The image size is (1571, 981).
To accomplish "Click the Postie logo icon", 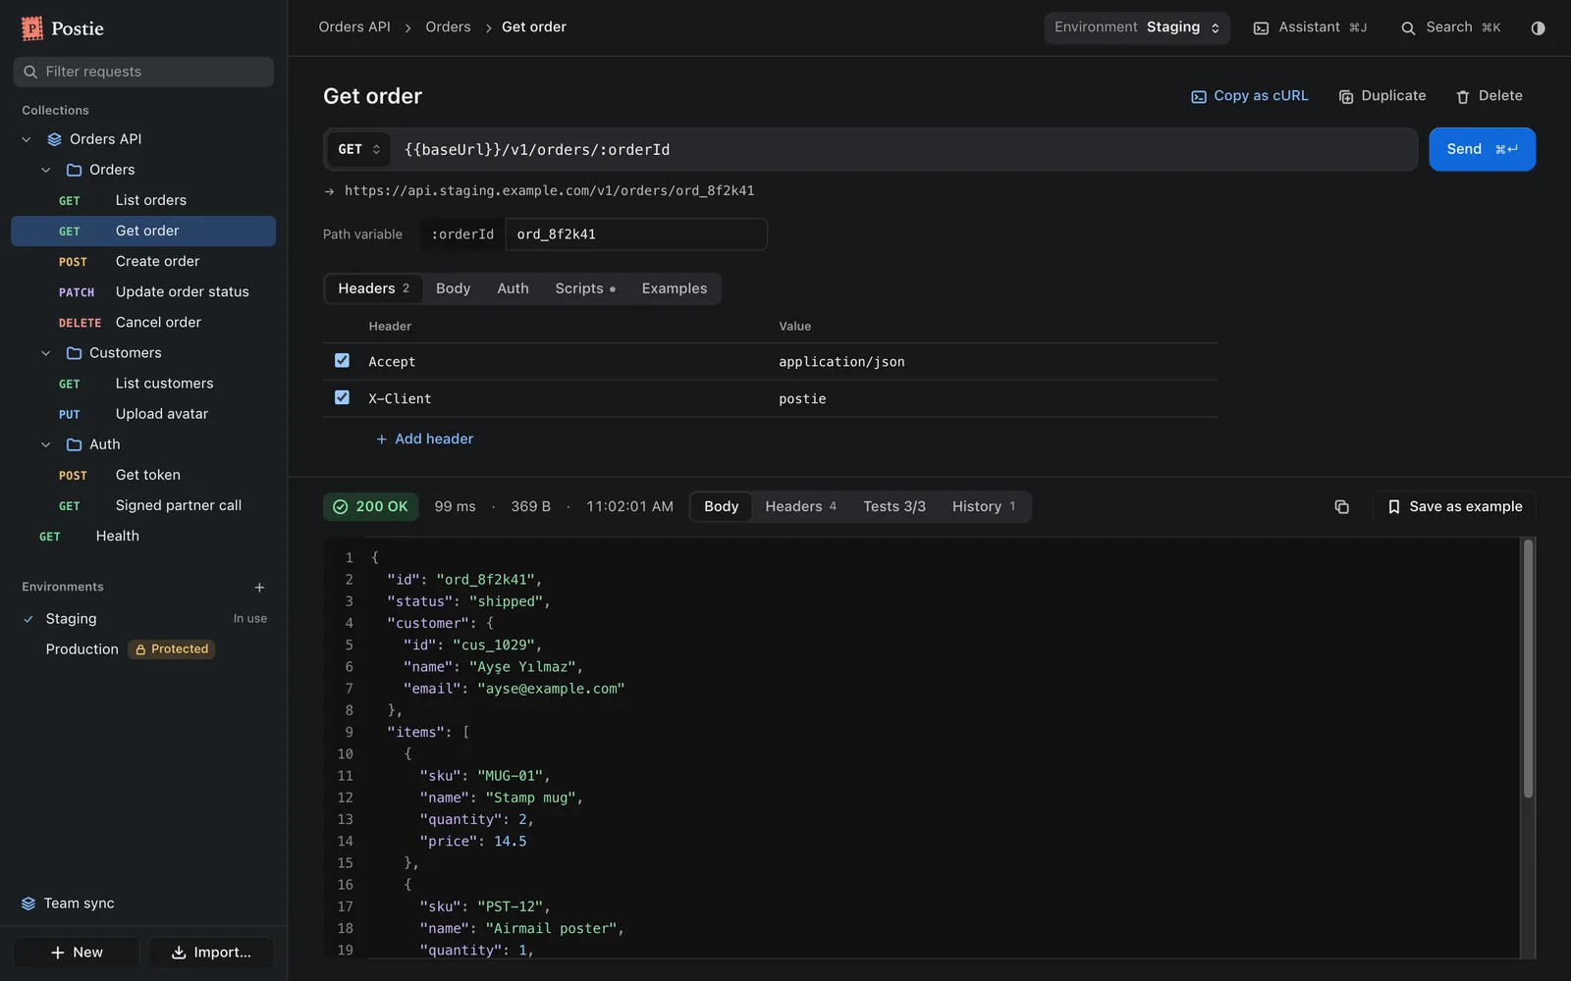I will (x=32, y=28).
